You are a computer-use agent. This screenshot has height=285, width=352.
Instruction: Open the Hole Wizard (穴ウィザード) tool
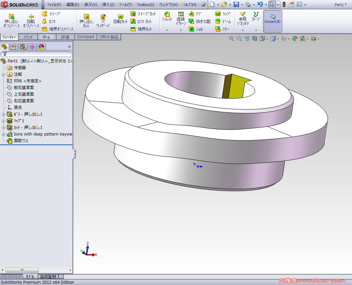click(x=103, y=21)
